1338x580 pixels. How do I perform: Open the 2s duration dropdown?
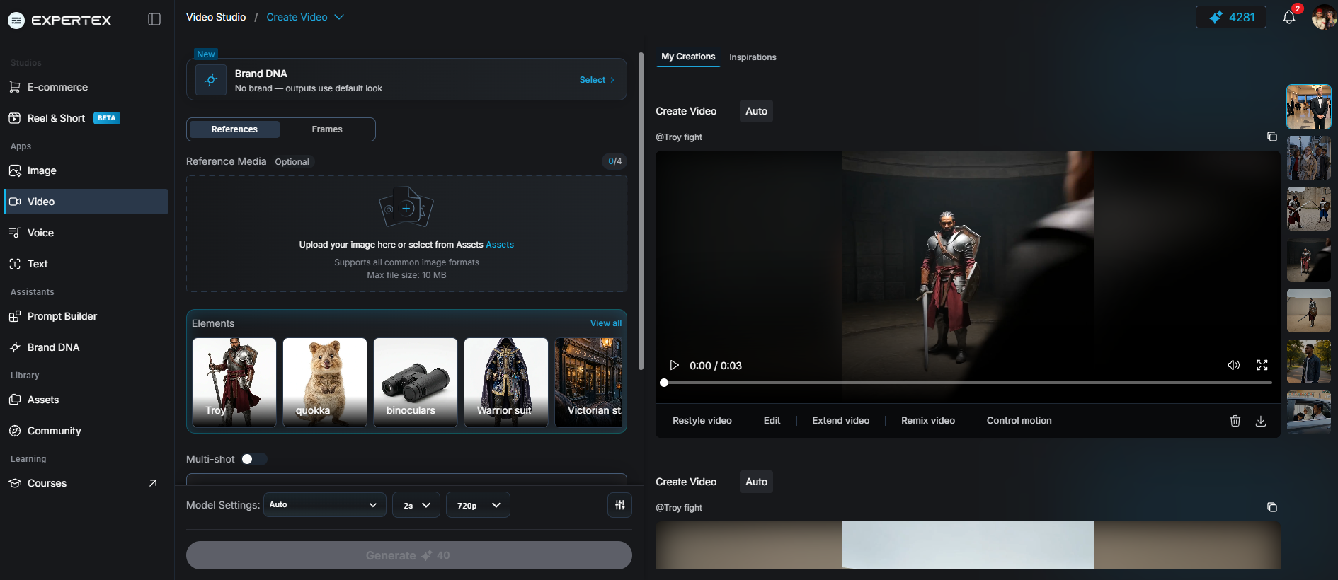416,505
